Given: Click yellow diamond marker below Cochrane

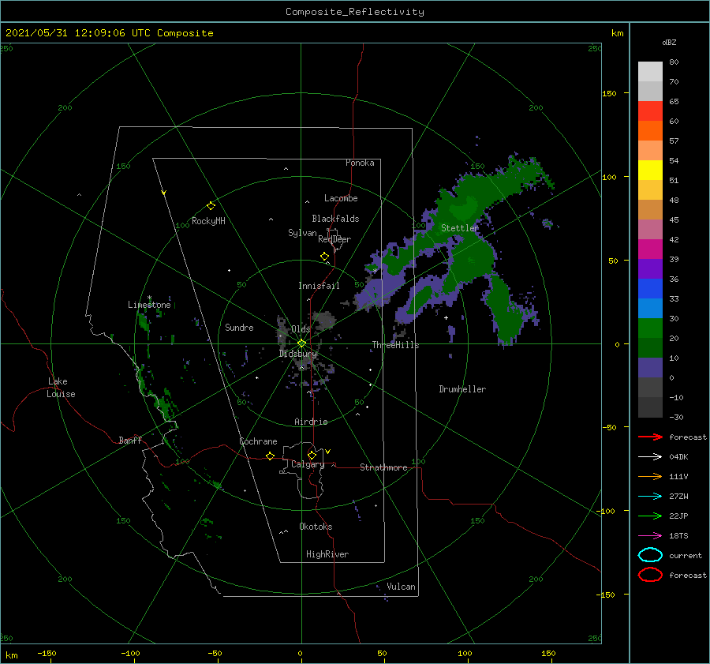Looking at the screenshot, I should click(x=271, y=456).
